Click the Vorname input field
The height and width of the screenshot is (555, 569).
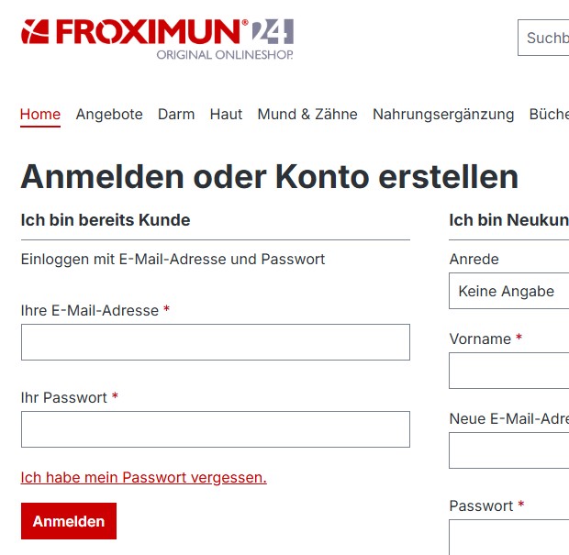(x=509, y=371)
